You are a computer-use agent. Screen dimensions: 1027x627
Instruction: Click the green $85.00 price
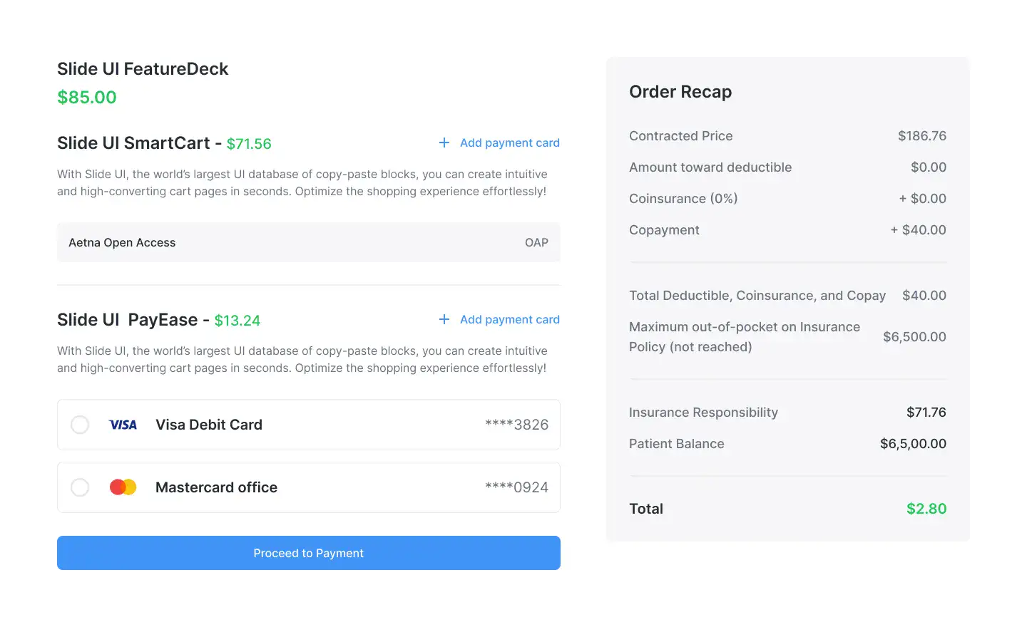pos(87,97)
